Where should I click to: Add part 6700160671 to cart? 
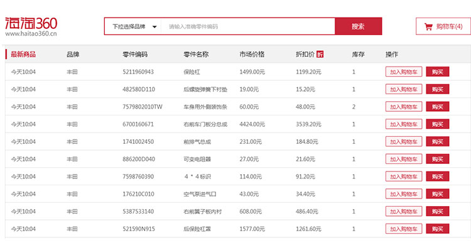(404, 124)
